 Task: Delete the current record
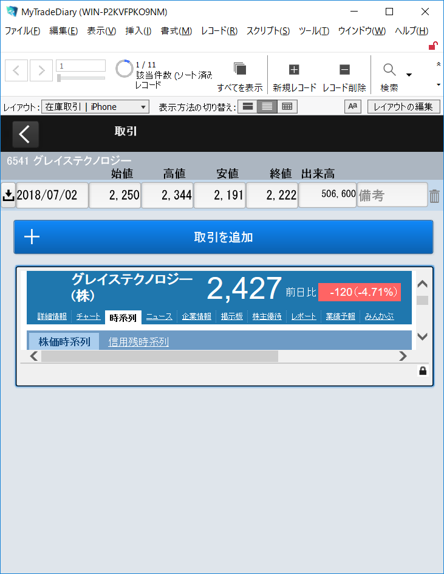coord(344,70)
